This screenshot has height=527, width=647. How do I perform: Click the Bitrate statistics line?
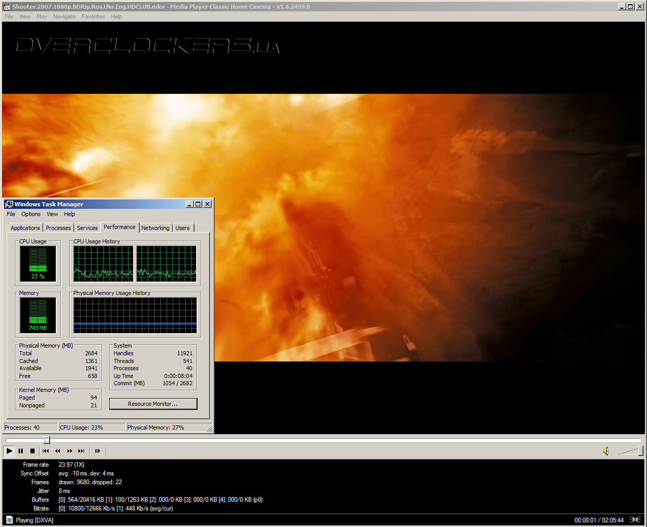[116, 508]
